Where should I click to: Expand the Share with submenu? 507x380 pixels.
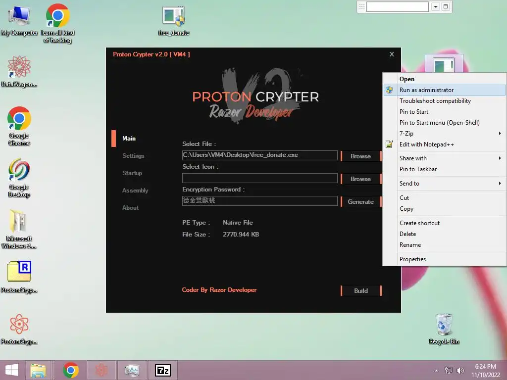445,158
